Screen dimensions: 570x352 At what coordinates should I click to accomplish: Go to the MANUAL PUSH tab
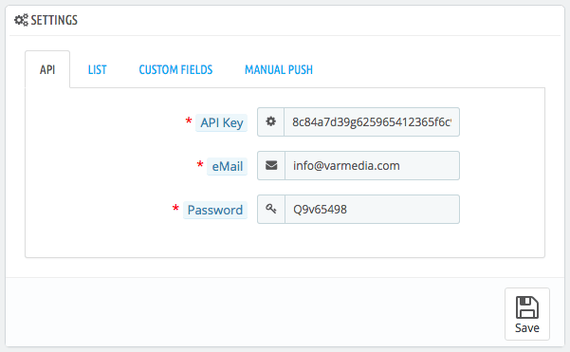[279, 69]
